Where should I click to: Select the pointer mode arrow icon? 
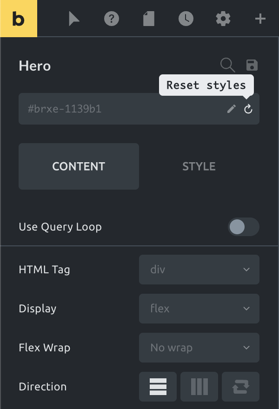pos(74,19)
